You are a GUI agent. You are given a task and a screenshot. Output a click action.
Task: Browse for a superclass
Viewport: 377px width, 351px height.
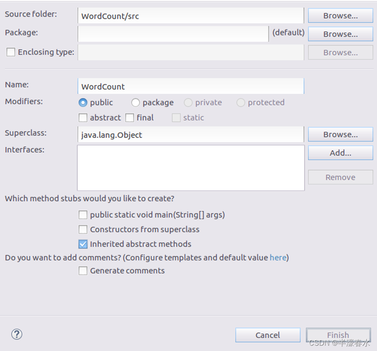point(340,134)
